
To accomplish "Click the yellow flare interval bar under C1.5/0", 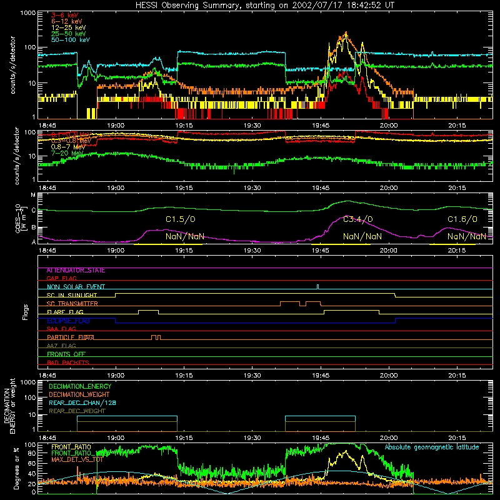I will tap(167, 244).
